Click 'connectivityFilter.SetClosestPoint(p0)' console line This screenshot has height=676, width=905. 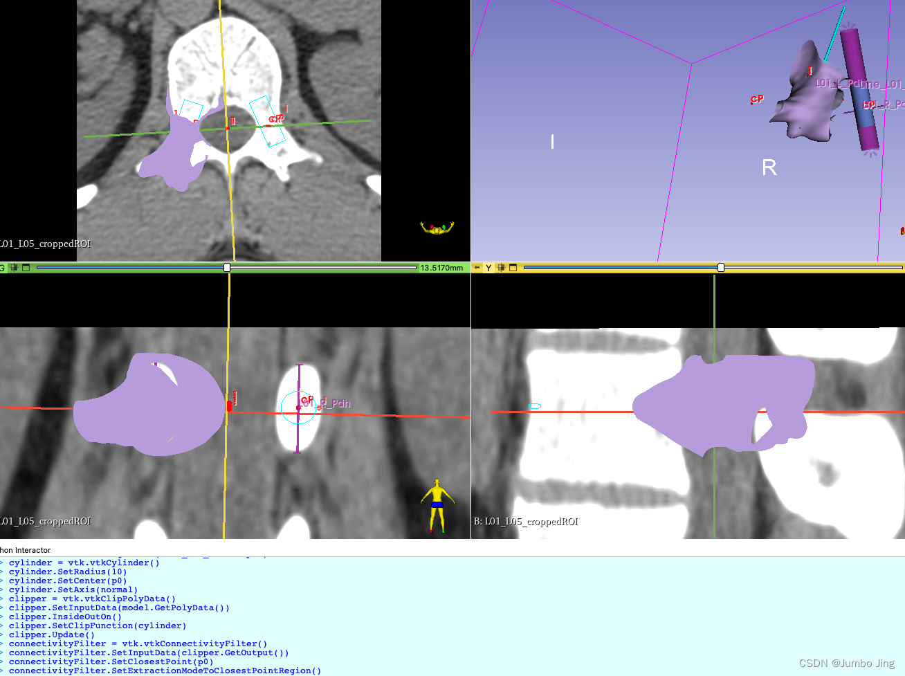111,661
